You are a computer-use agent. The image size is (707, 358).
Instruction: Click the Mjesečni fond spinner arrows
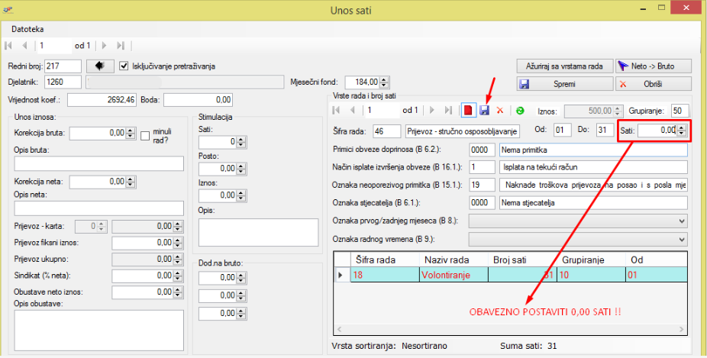click(385, 82)
